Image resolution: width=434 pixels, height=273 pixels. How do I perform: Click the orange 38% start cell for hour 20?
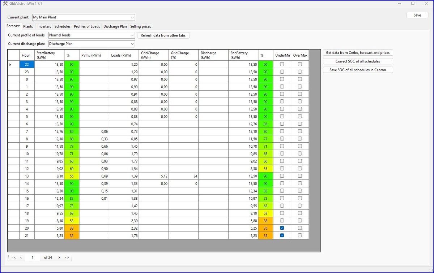coord(71,228)
